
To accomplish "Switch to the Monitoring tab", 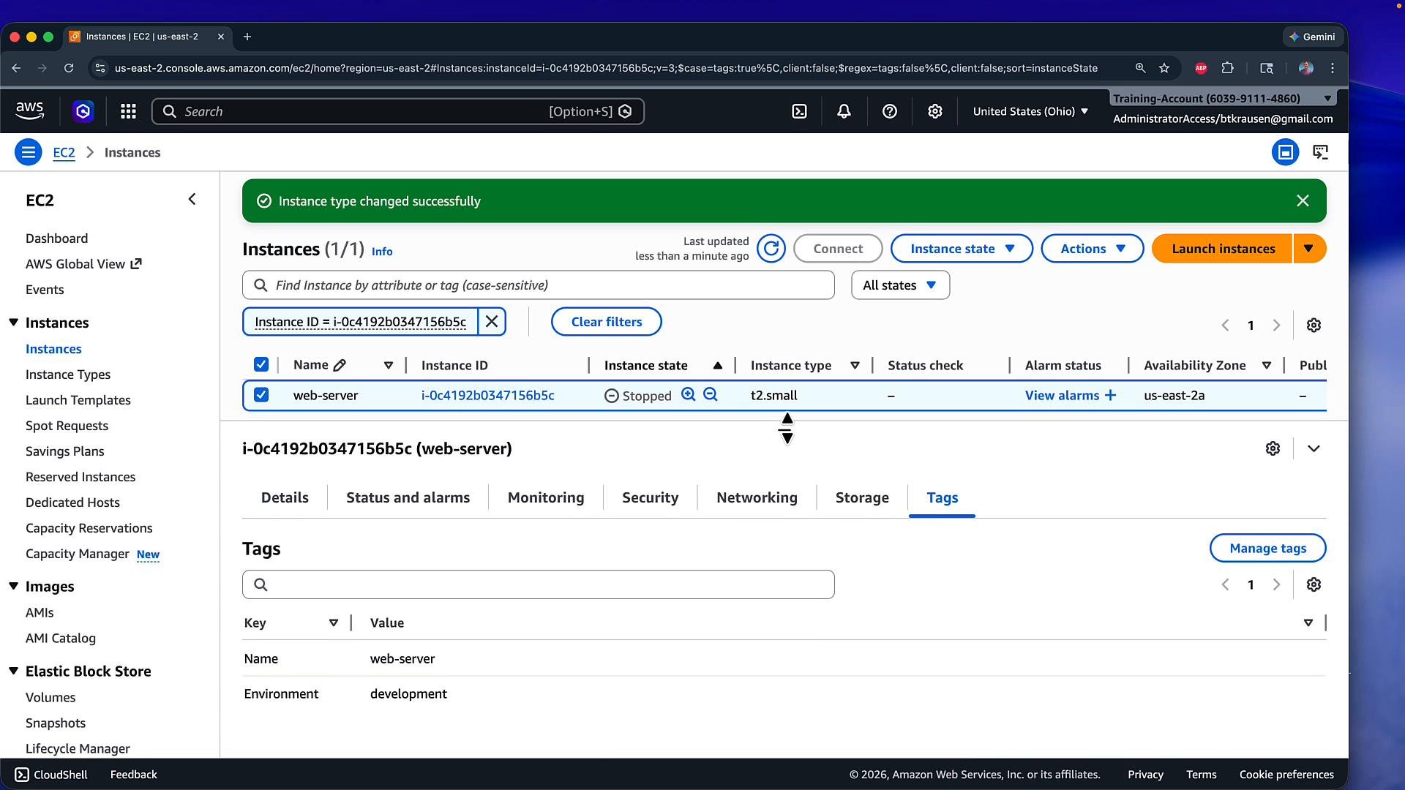I will tap(546, 497).
